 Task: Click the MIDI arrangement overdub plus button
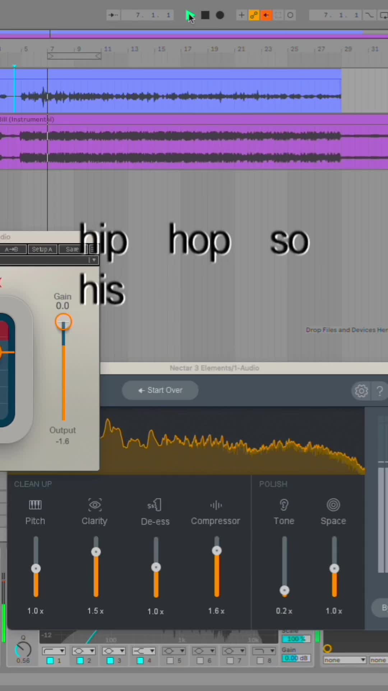pyautogui.click(x=241, y=15)
